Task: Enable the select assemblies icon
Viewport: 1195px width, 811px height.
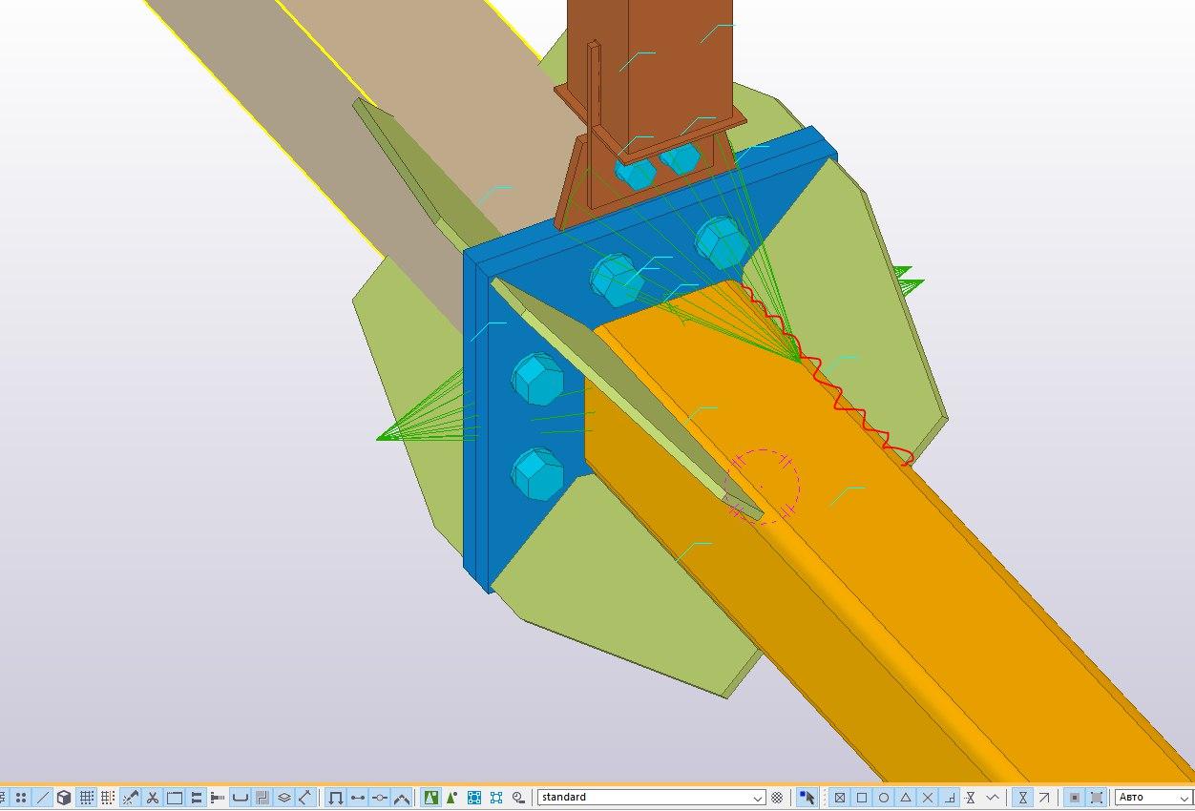Action: (473, 798)
